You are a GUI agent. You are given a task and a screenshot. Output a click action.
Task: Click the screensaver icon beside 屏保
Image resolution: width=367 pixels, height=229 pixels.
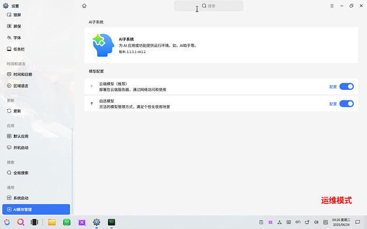[9, 26]
